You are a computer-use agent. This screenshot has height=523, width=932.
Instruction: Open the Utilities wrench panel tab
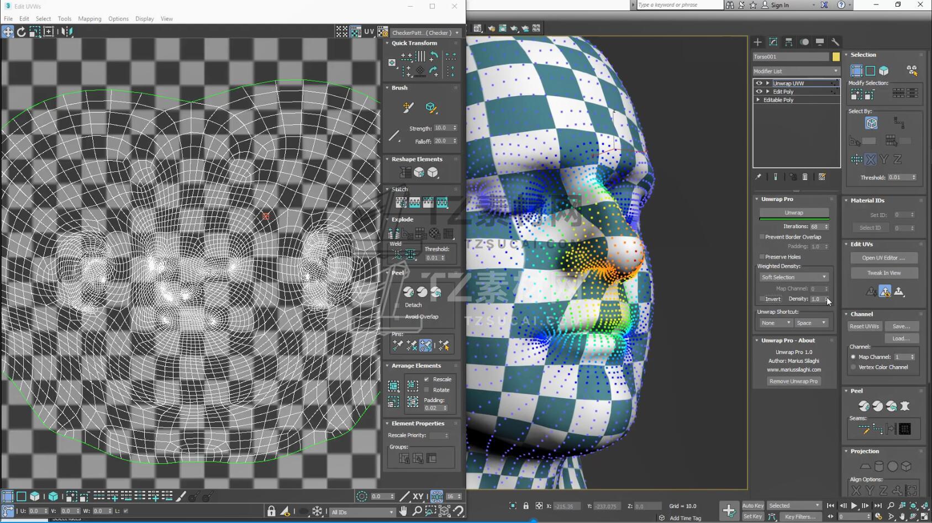coord(835,42)
